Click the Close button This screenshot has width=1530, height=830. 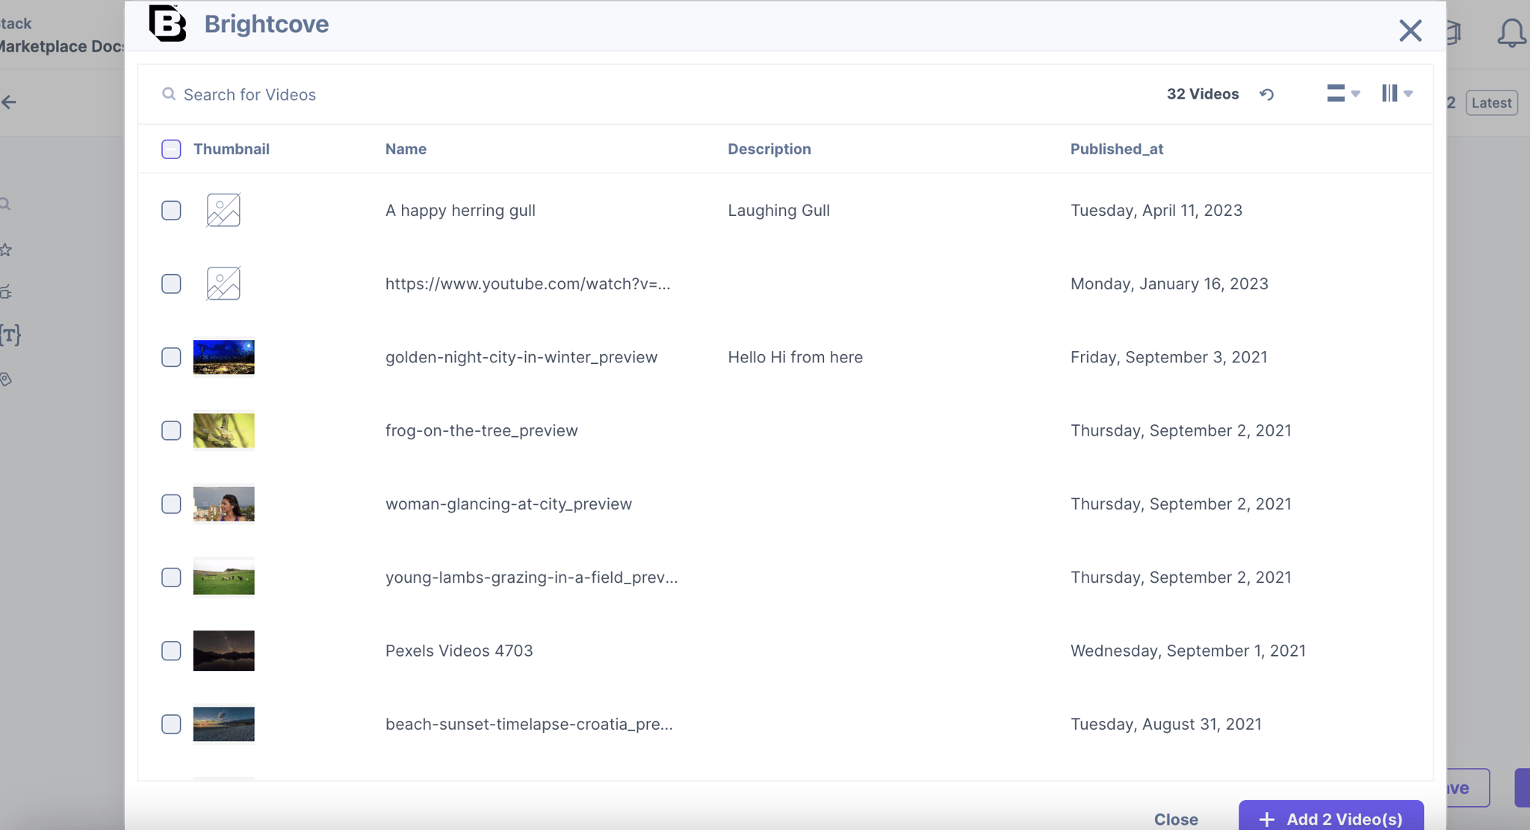pos(1176,819)
